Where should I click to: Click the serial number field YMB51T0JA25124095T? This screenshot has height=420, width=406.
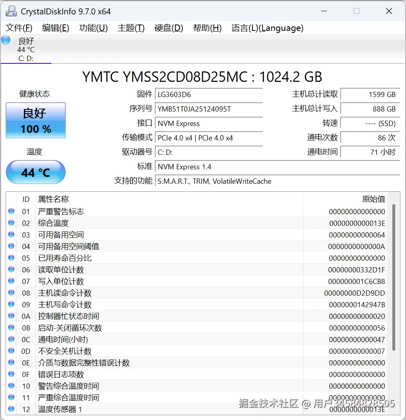coord(209,109)
